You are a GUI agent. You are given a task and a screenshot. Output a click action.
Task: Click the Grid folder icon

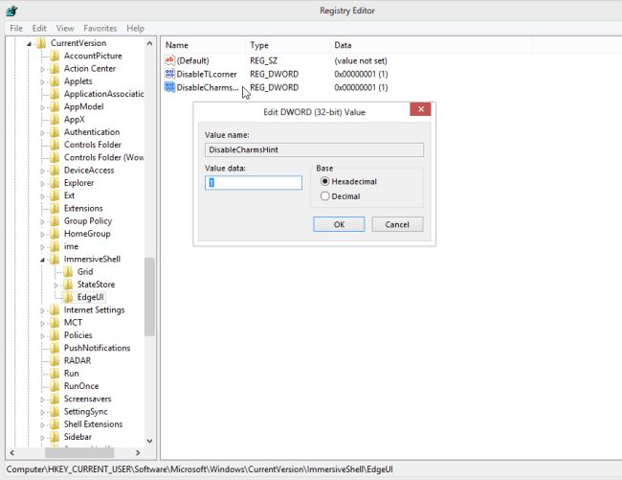tap(68, 271)
